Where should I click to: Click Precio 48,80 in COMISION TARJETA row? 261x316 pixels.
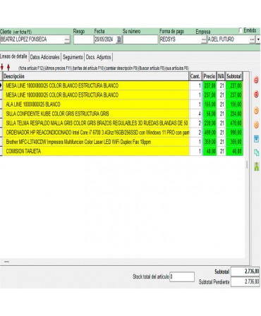click(x=210, y=151)
